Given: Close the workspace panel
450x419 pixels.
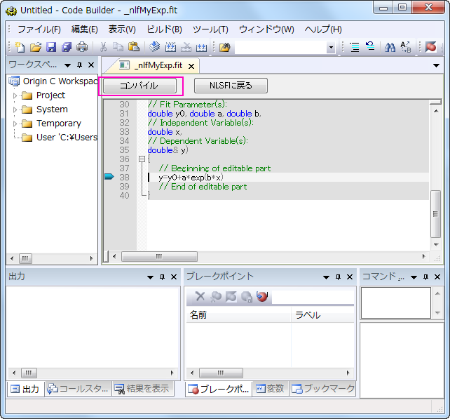Looking at the screenshot, I should pos(91,65).
